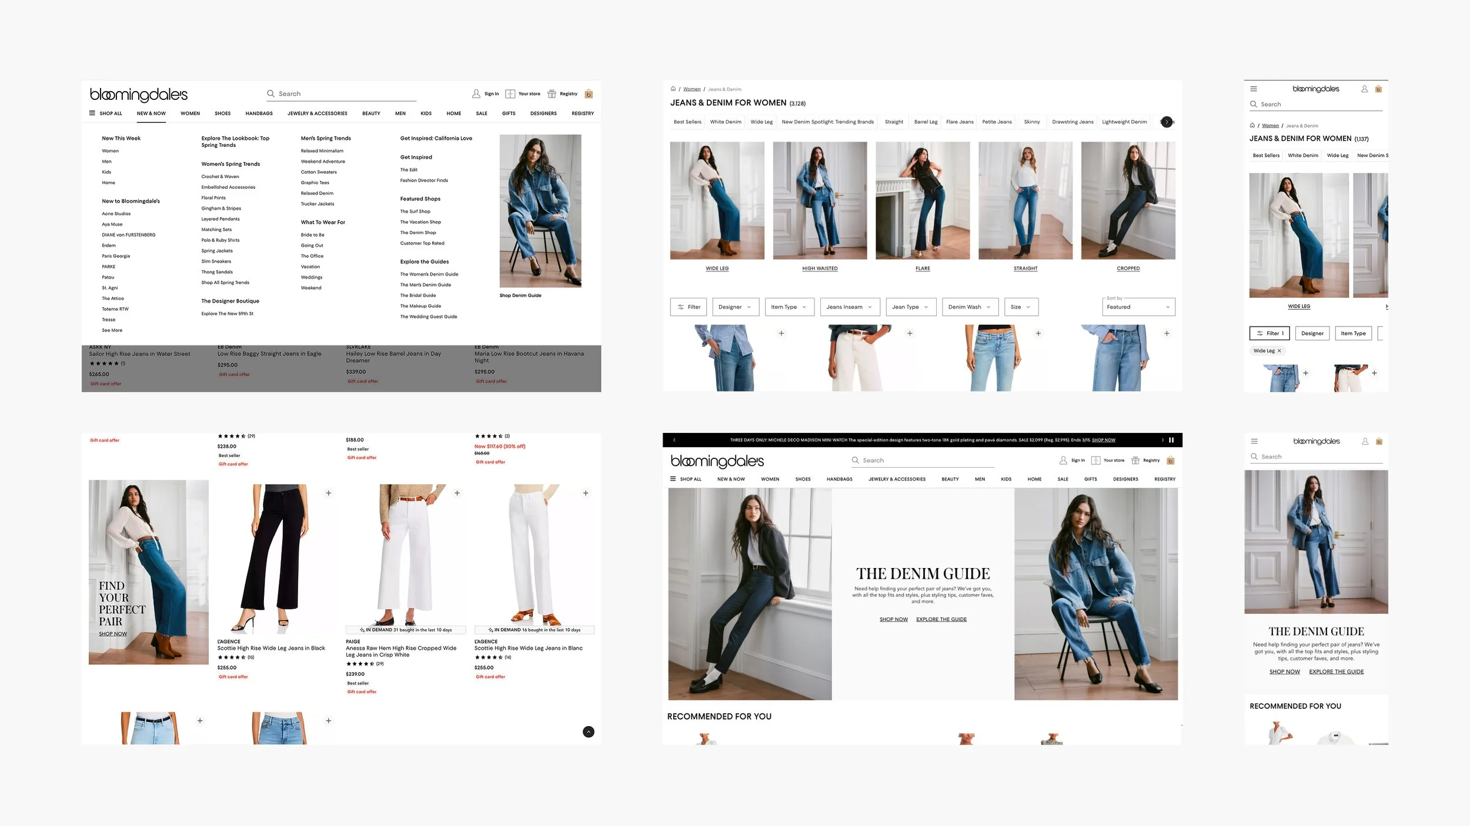The image size is (1470, 826).
Task: Open the Jean Type filter dropdown
Action: (911, 307)
